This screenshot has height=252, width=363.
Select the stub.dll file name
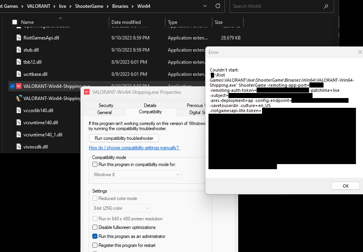tap(31, 50)
